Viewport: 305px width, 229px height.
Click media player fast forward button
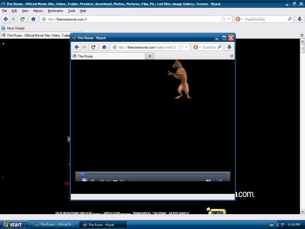coord(115,180)
